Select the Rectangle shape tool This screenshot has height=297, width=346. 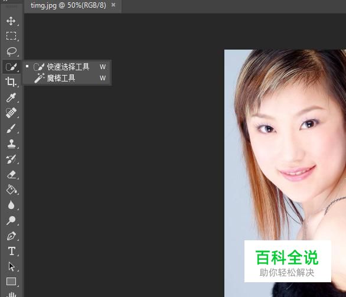pyautogui.click(x=11, y=282)
